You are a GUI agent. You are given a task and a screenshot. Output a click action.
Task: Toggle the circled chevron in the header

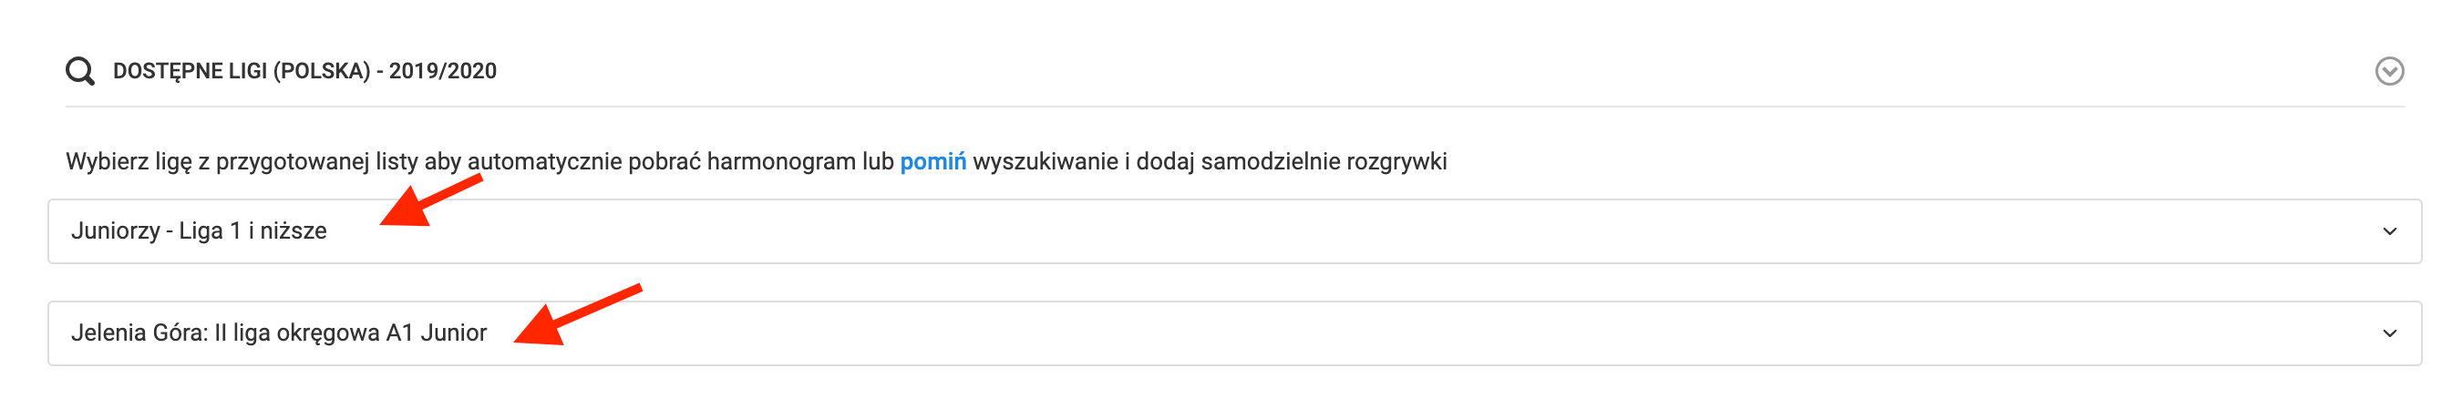[2388, 71]
